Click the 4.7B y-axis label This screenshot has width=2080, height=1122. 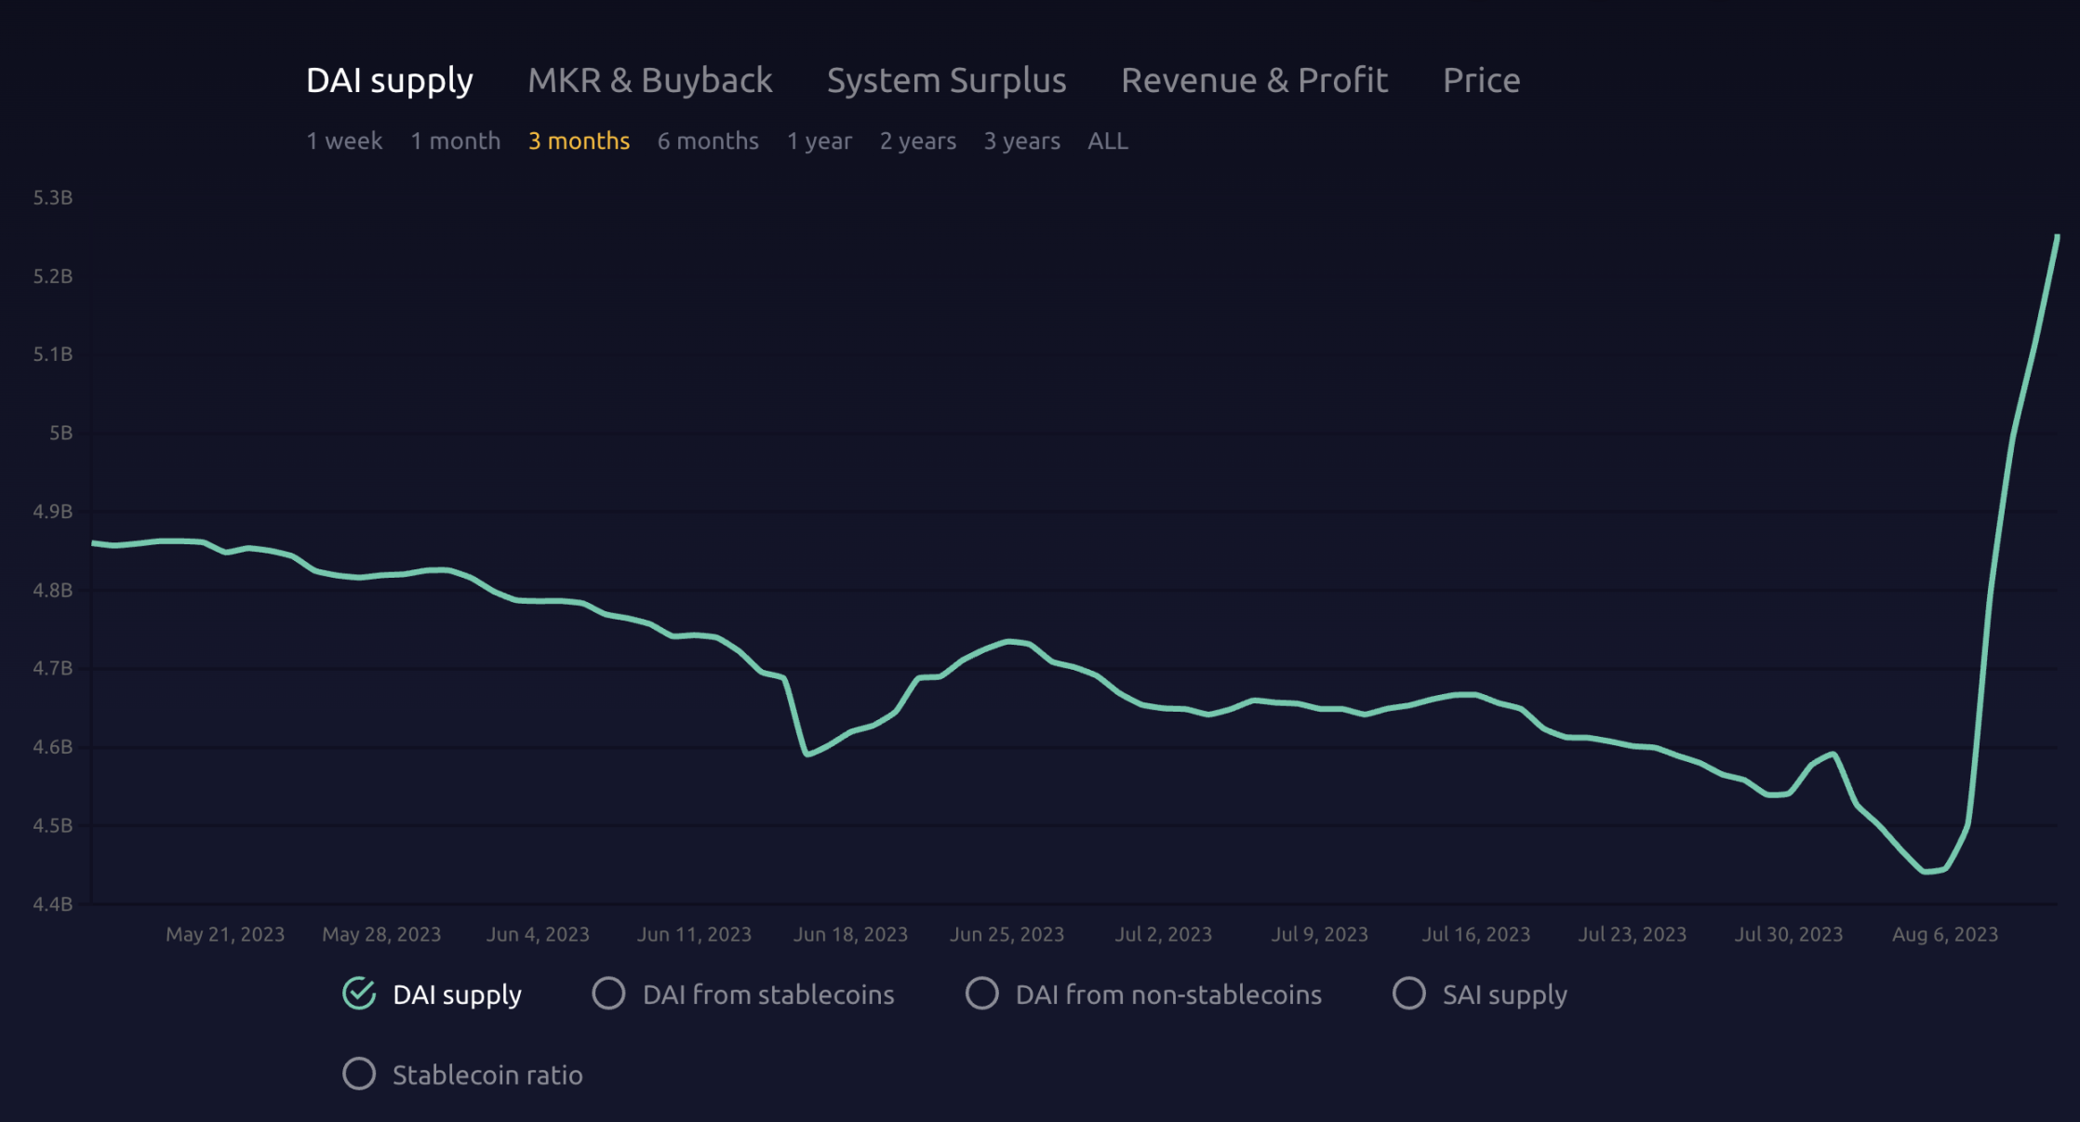pos(53,668)
